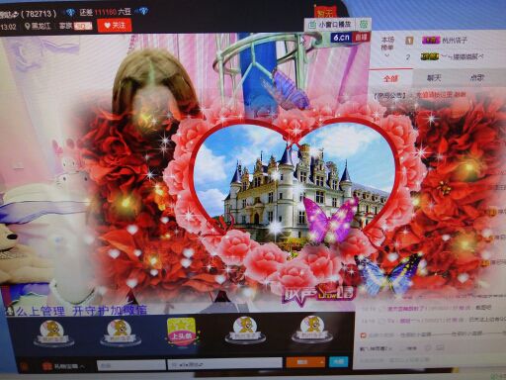Click the red 关注 follow button
The width and height of the screenshot is (506, 380).
click(x=115, y=26)
